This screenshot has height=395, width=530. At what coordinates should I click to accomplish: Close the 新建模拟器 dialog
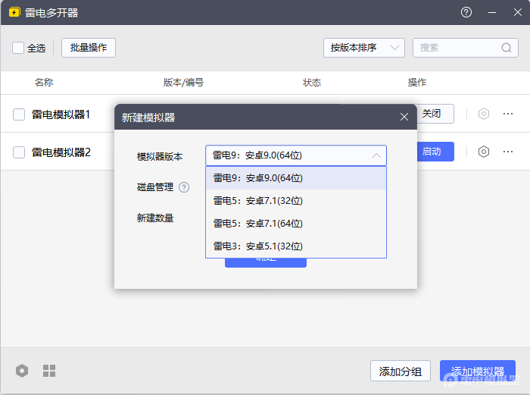coord(404,117)
